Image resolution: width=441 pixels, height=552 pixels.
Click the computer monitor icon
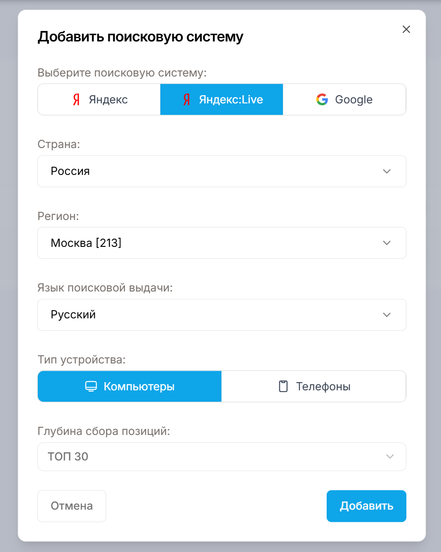[91, 387]
